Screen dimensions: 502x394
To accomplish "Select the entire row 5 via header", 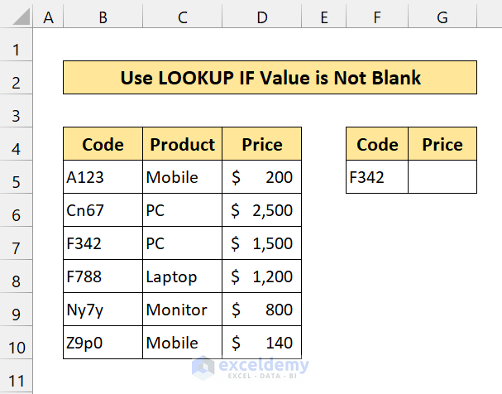I will pyautogui.click(x=17, y=177).
